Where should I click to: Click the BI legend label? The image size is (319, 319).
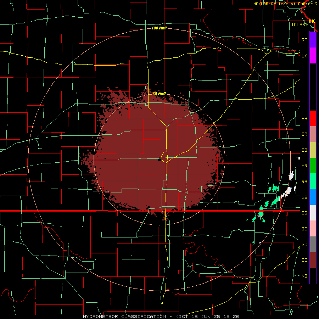[304, 260]
